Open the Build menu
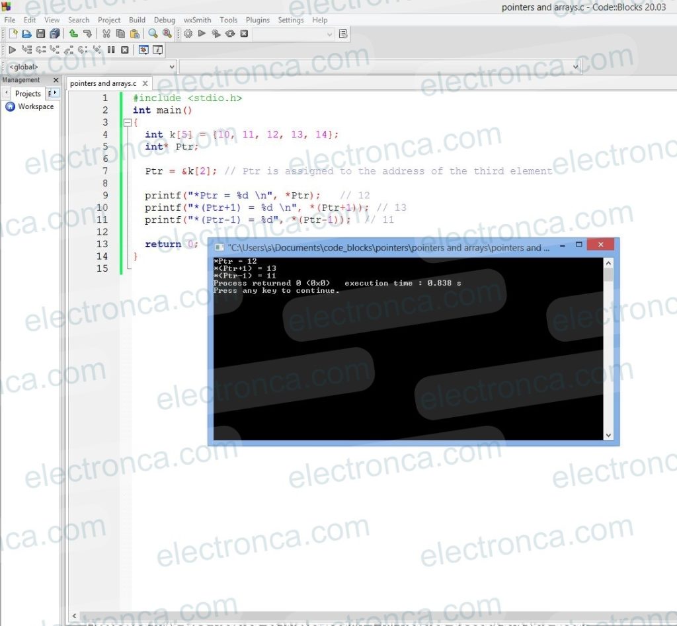 coord(137,20)
